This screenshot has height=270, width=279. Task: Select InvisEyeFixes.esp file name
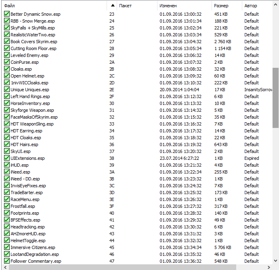[x=28, y=186]
